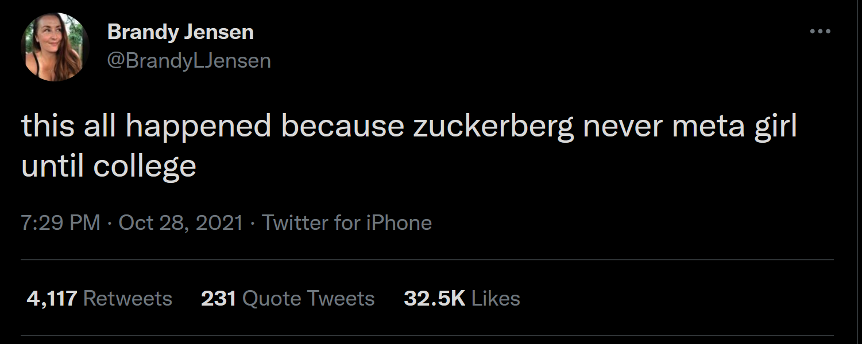Click the word happened in the tweet
The height and width of the screenshot is (344, 862).
(198, 127)
